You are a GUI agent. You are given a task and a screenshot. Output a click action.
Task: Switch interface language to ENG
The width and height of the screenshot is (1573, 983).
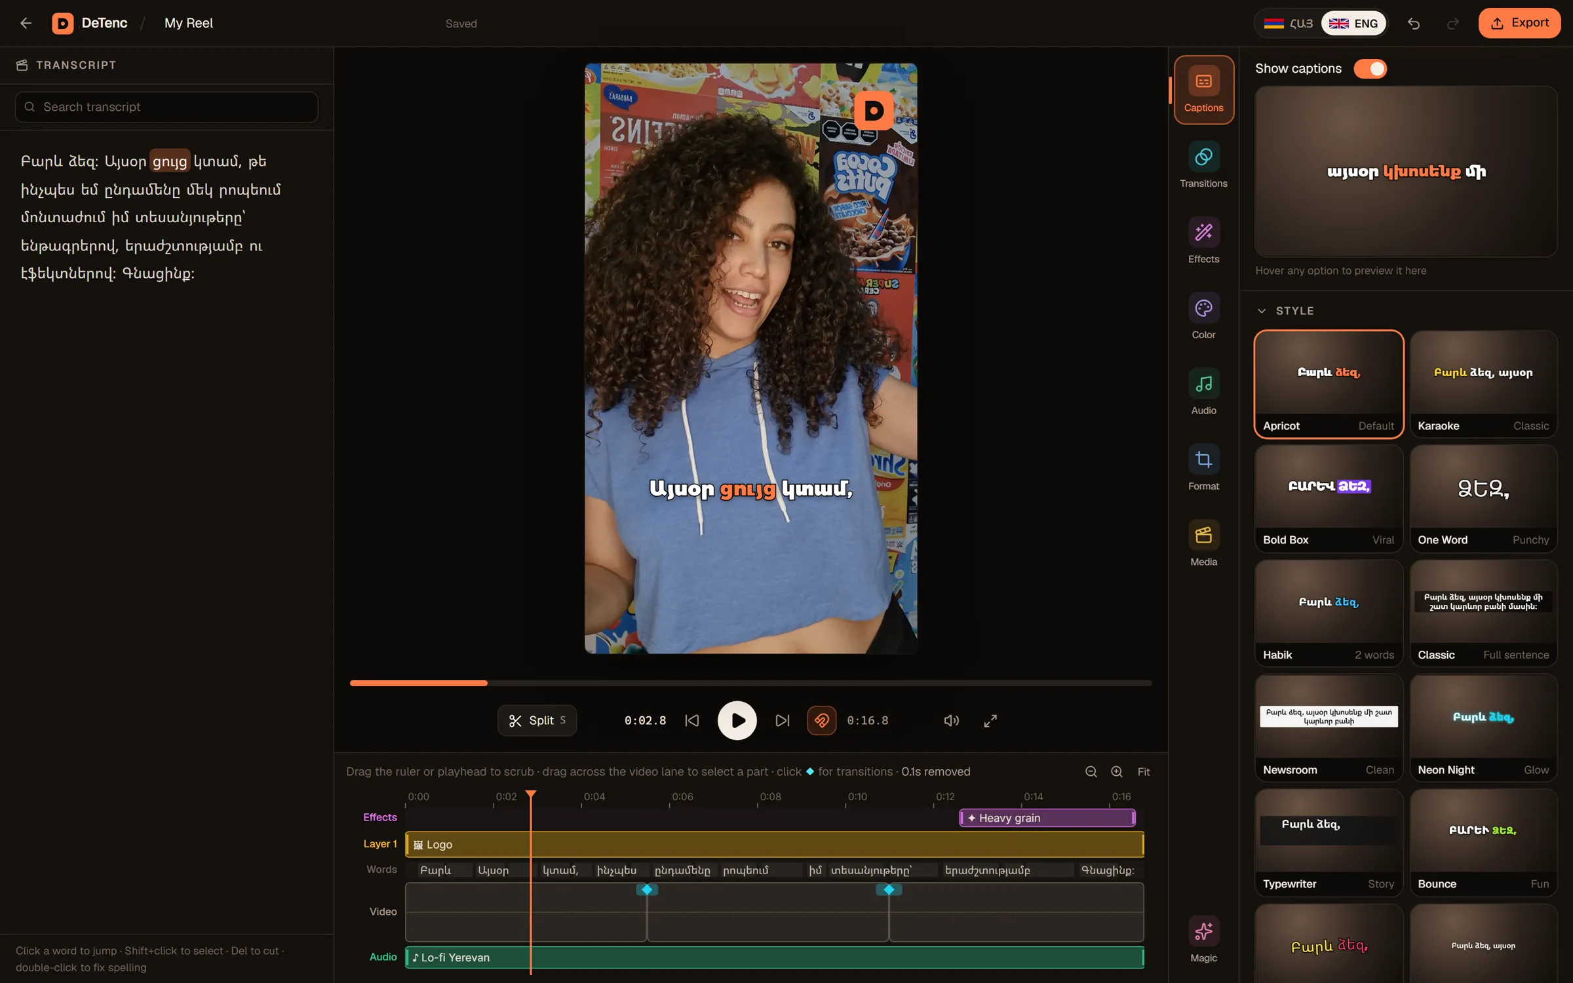pyautogui.click(x=1353, y=24)
